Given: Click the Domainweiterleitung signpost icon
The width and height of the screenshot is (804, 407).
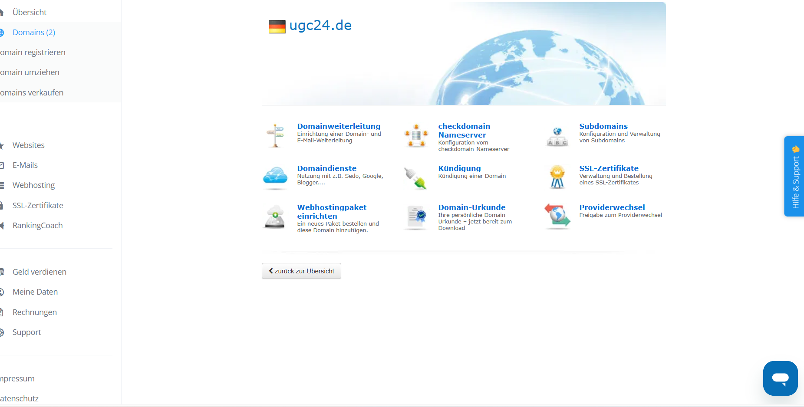Looking at the screenshot, I should point(275,136).
